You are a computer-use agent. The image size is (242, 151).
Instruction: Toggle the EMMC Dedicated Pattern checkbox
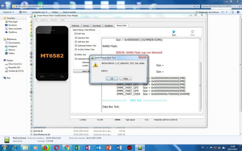tap(76, 59)
